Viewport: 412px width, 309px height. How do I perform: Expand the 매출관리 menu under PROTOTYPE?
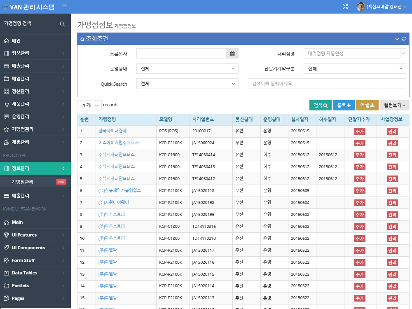pos(35,196)
